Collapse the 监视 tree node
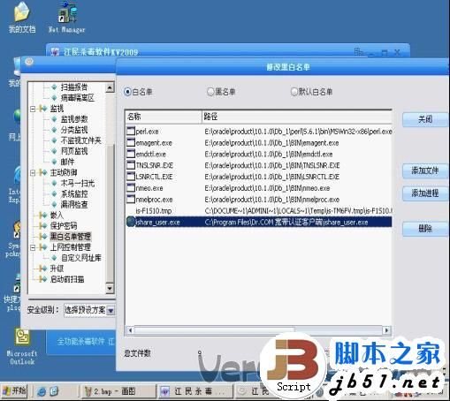 [33, 109]
